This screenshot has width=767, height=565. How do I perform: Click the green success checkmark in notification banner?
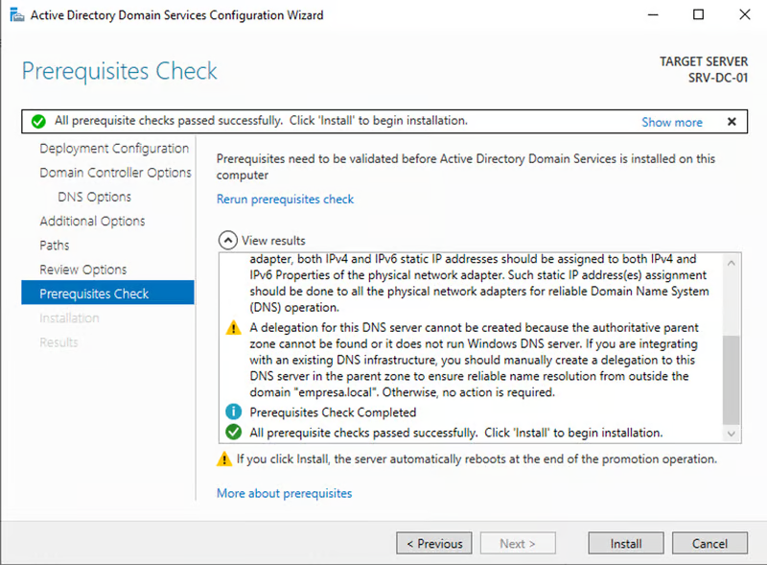click(x=38, y=122)
